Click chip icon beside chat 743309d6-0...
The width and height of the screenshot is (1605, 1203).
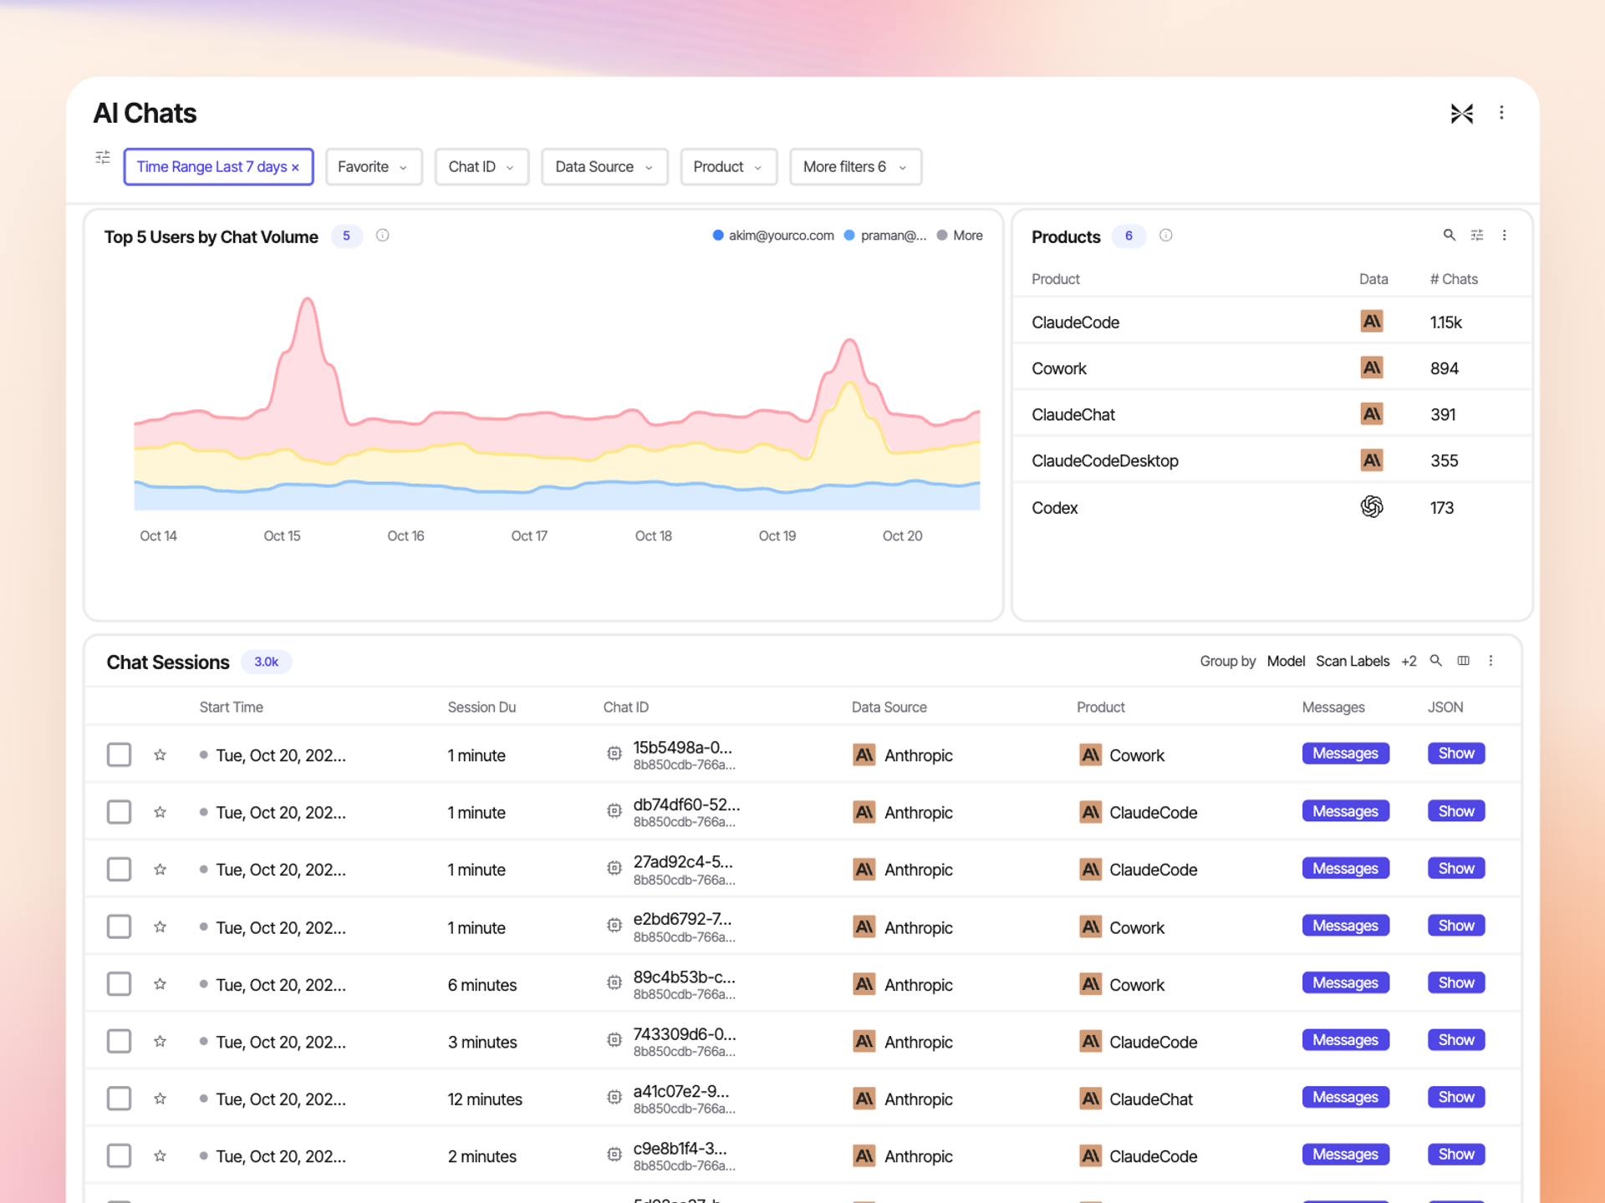click(614, 1041)
